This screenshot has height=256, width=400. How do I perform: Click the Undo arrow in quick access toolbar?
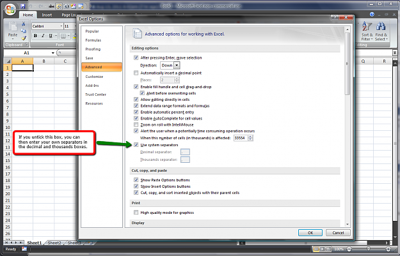click(31, 6)
